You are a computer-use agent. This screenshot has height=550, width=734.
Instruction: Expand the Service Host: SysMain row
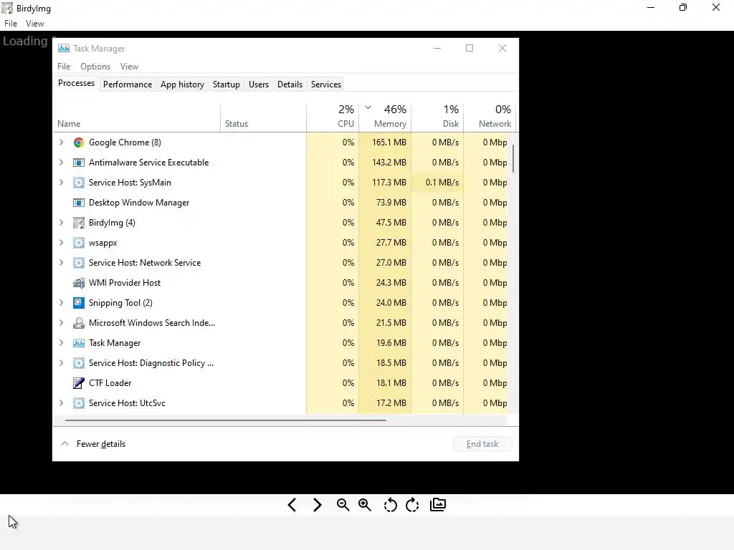click(x=62, y=183)
